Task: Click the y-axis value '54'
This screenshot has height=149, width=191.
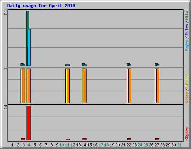Action: point(6,12)
